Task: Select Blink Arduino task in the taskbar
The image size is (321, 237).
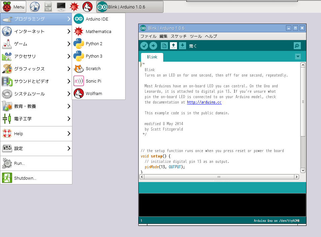Action: pos(130,7)
